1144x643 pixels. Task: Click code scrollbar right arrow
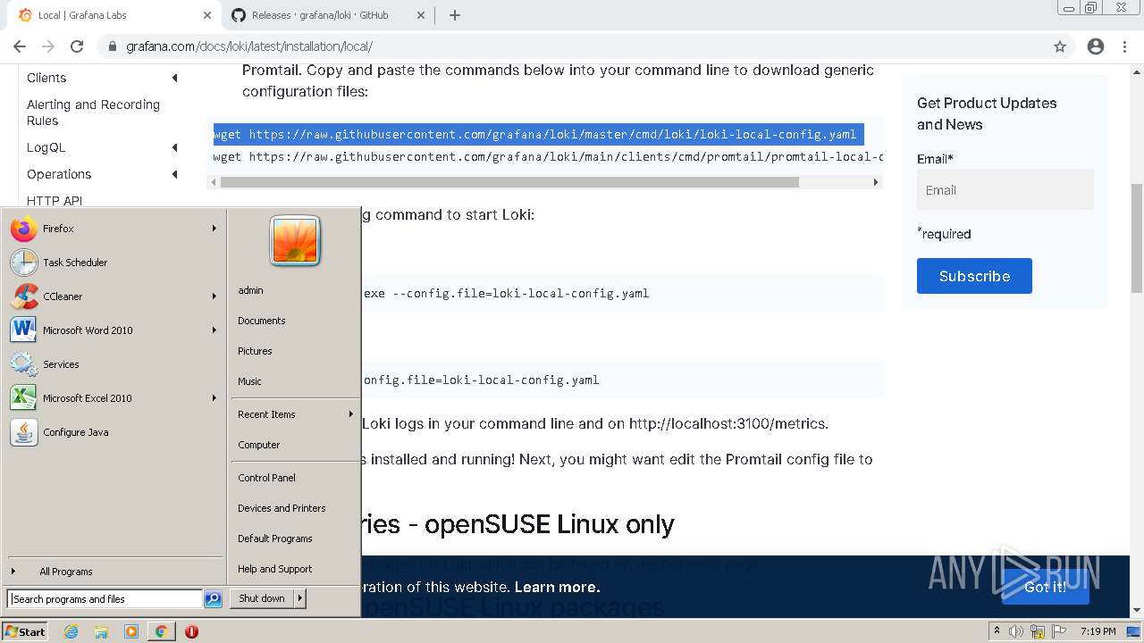pos(876,182)
